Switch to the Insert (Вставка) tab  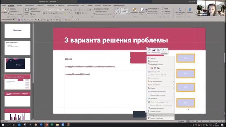[x=19, y=6]
